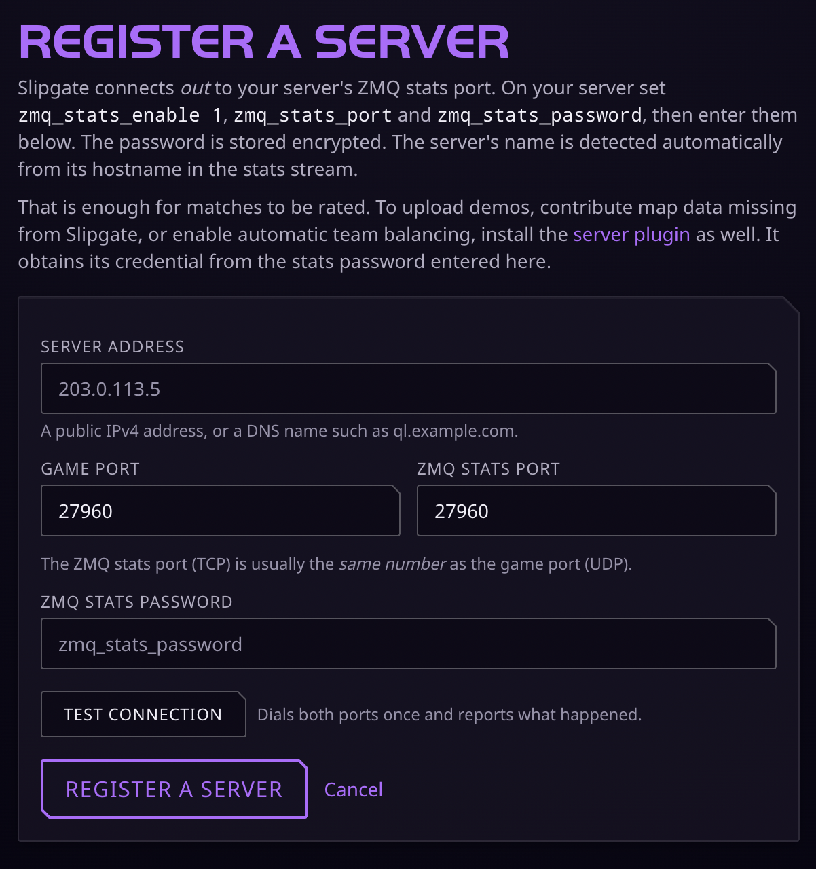Click the zmq_stats_port code snippet in intro
The width and height of the screenshot is (816, 869).
313,115
